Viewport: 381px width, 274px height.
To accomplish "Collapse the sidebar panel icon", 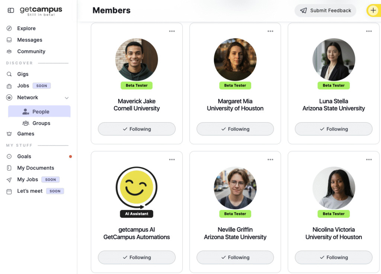I will click(x=11, y=10).
